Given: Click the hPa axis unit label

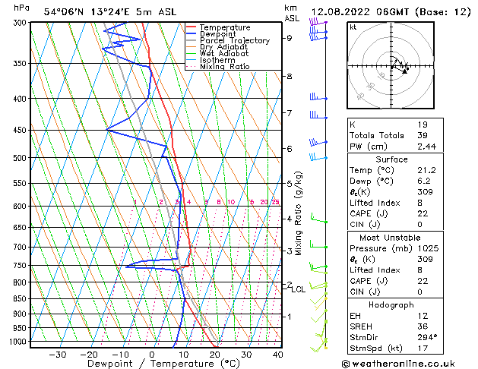Looking at the screenshot, I should tap(21, 8).
